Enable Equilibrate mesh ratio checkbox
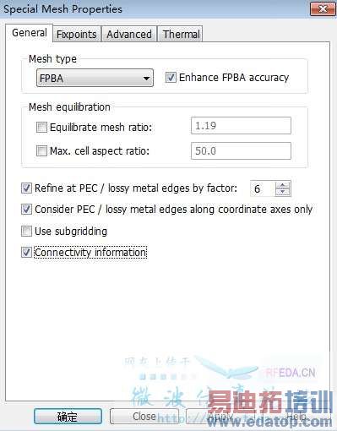The width and height of the screenshot is (337, 431). (x=41, y=127)
